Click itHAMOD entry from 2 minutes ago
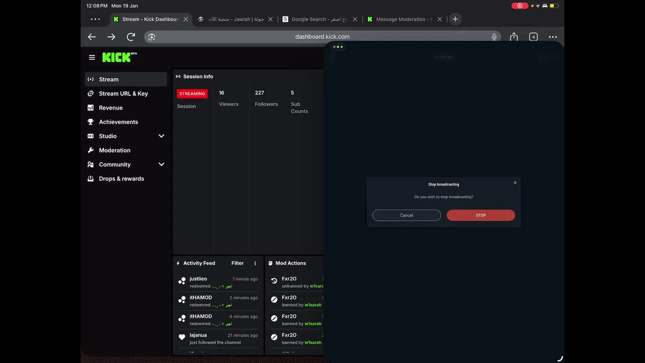This screenshot has height=363, width=645. pos(218,301)
